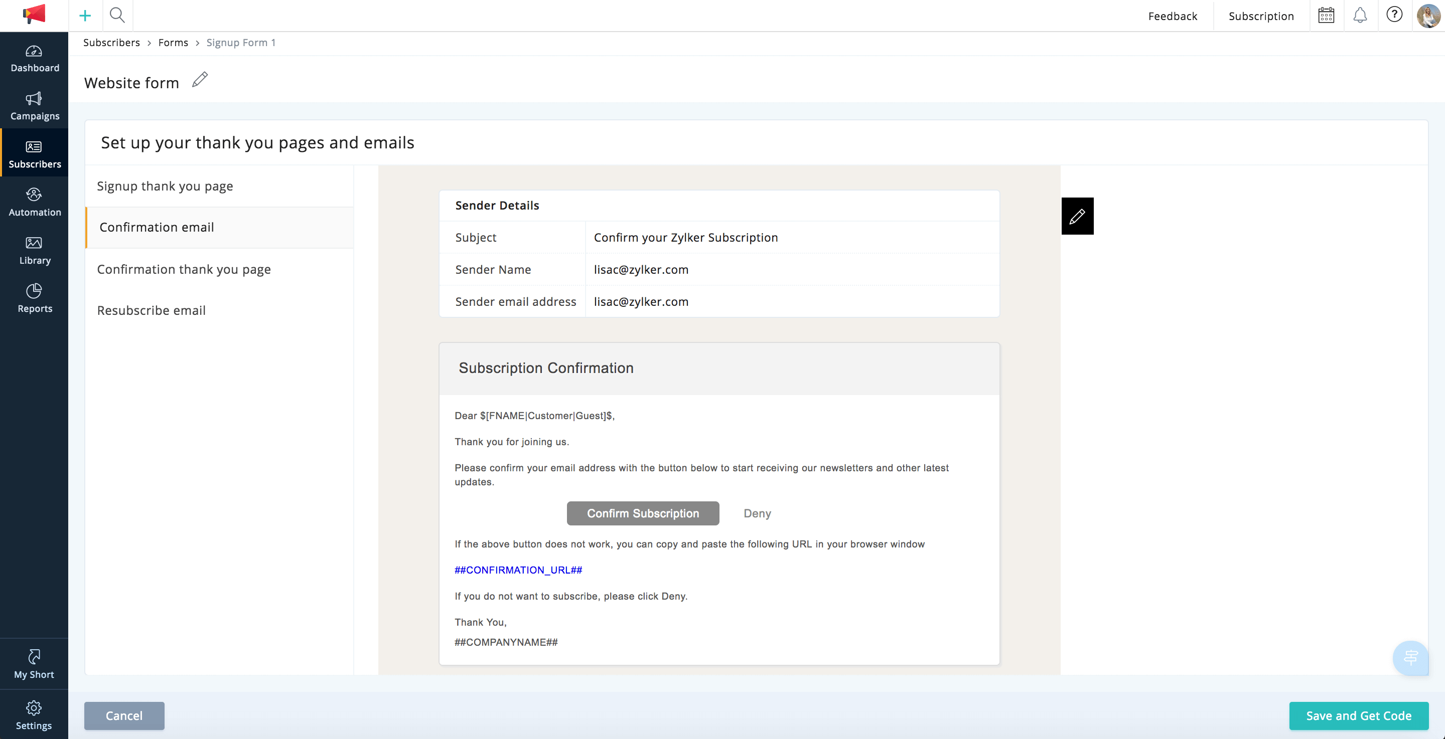Click Sender email address value lisac@zylker.com
Screen dimensions: 1445x739
coord(641,302)
